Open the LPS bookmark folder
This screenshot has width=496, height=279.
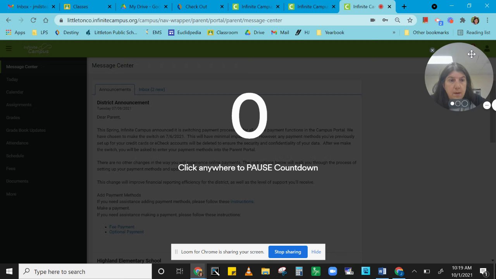coord(40,33)
